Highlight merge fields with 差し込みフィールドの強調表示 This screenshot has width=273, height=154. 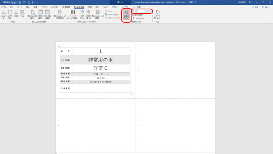tap(60, 15)
